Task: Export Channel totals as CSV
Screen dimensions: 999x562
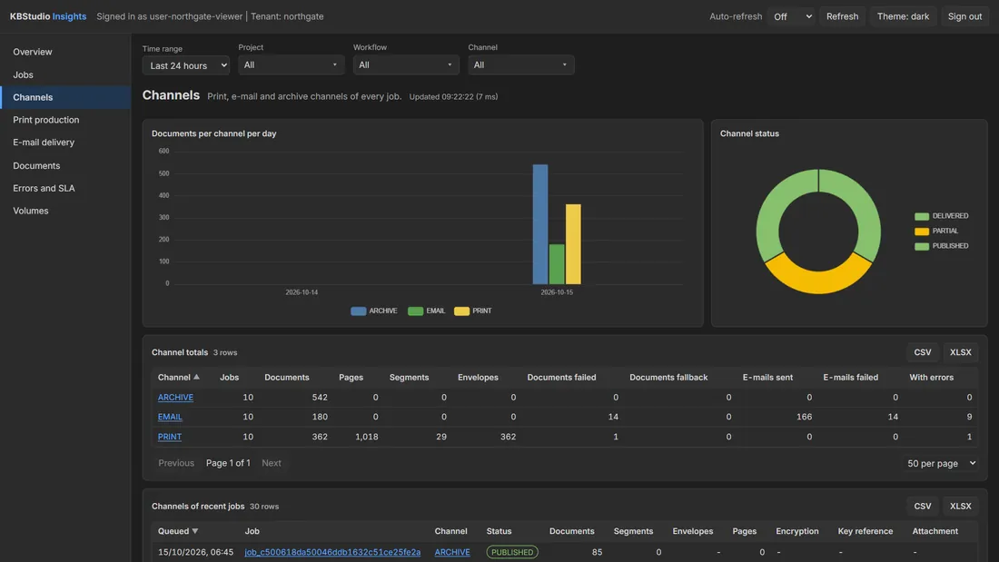Action: (x=922, y=352)
